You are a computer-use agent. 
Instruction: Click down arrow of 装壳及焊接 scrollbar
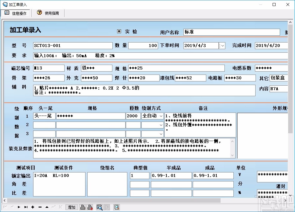coord(233,155)
